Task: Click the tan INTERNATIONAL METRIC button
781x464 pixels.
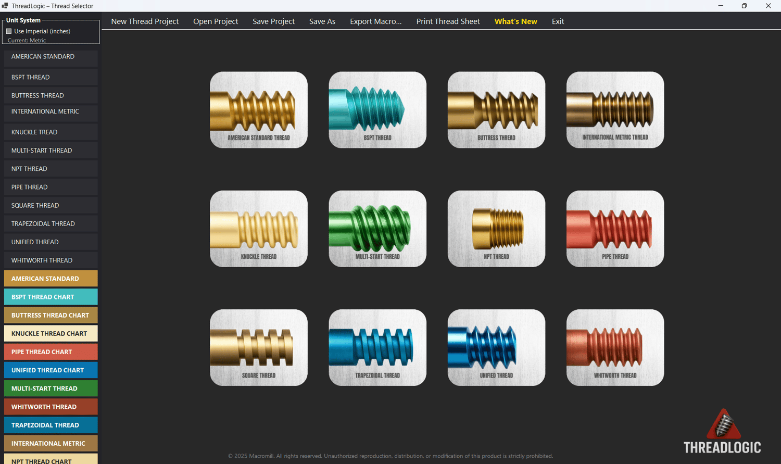Action: coord(51,443)
